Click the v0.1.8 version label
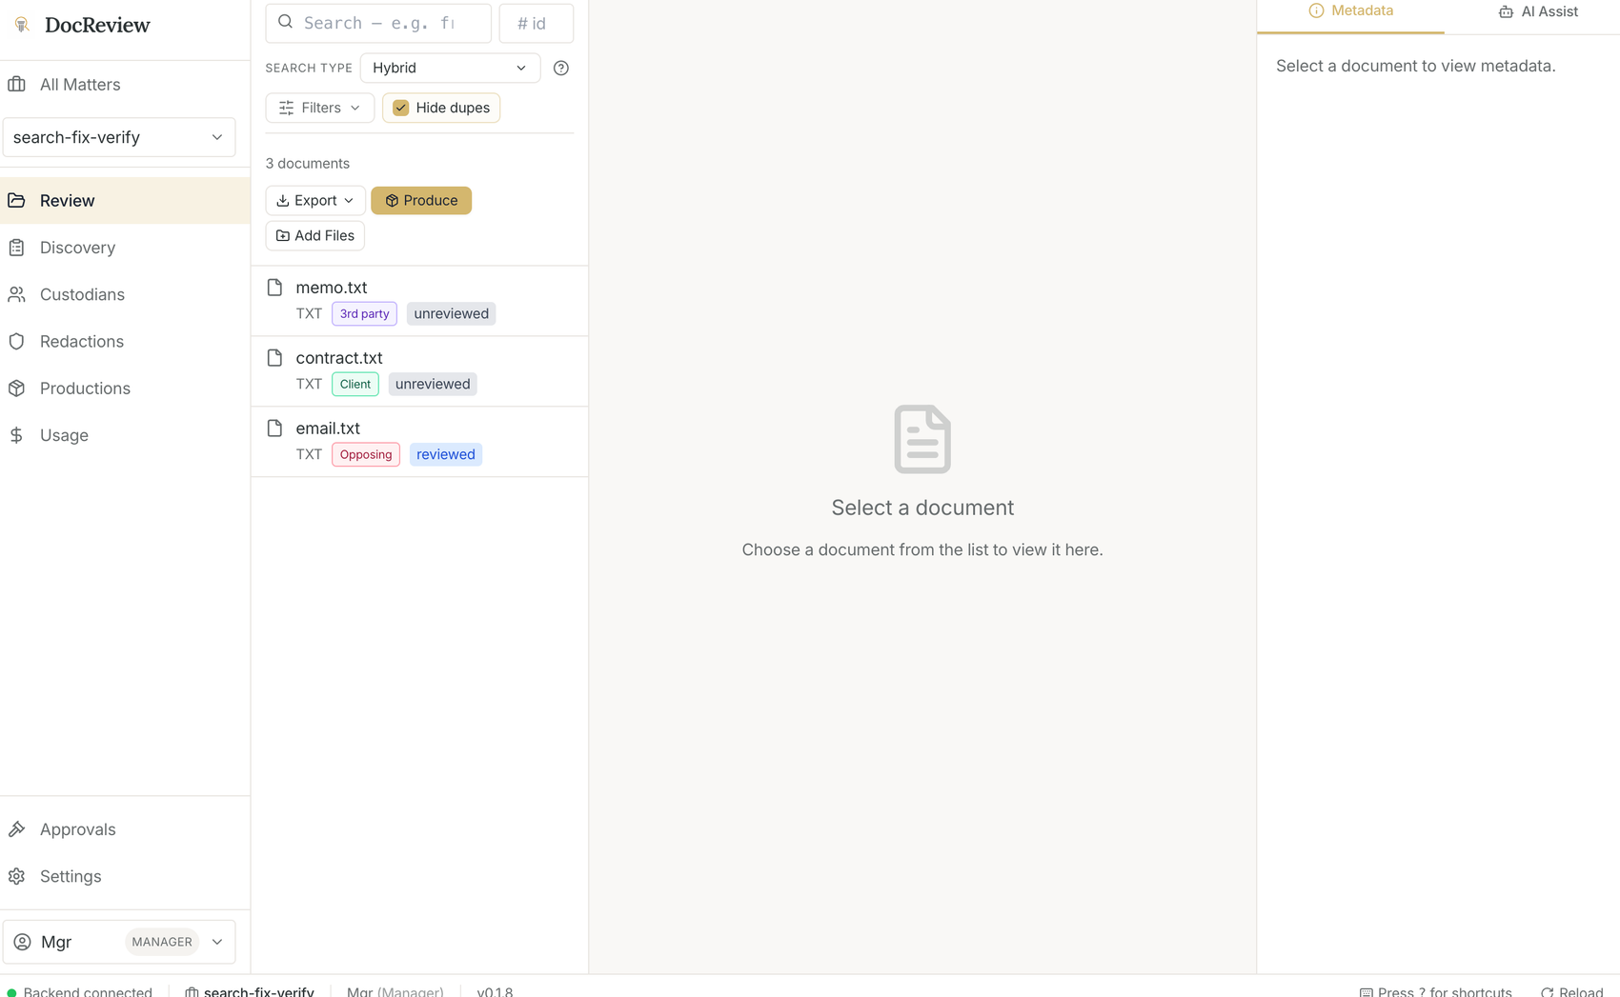 click(x=495, y=991)
